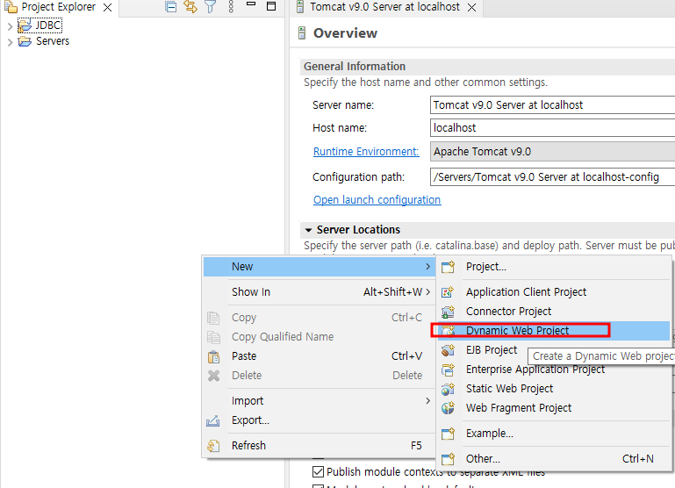Screen dimensions: 675x488
Task: Open the Runtime Environment combo box
Action: click(x=552, y=152)
